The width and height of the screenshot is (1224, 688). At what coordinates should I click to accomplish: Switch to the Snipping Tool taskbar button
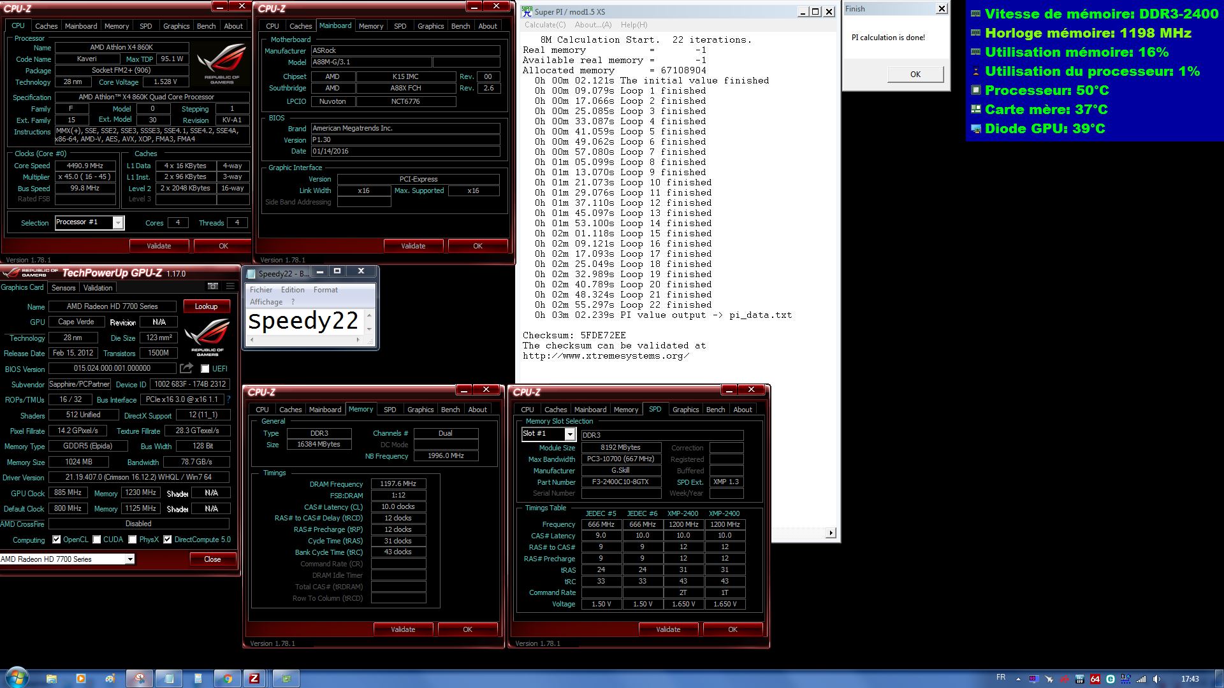[x=140, y=679]
